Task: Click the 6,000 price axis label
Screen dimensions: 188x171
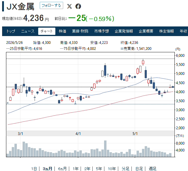Action: point(180,55)
